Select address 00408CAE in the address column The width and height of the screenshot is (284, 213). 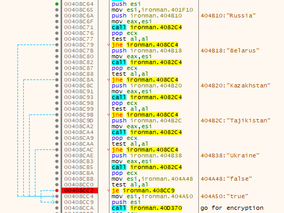click(79, 155)
